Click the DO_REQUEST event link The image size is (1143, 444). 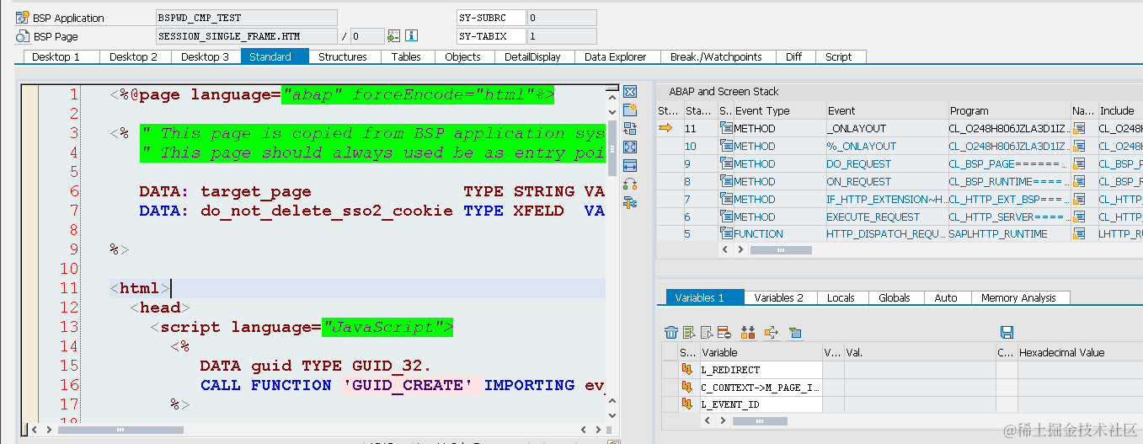(x=858, y=163)
